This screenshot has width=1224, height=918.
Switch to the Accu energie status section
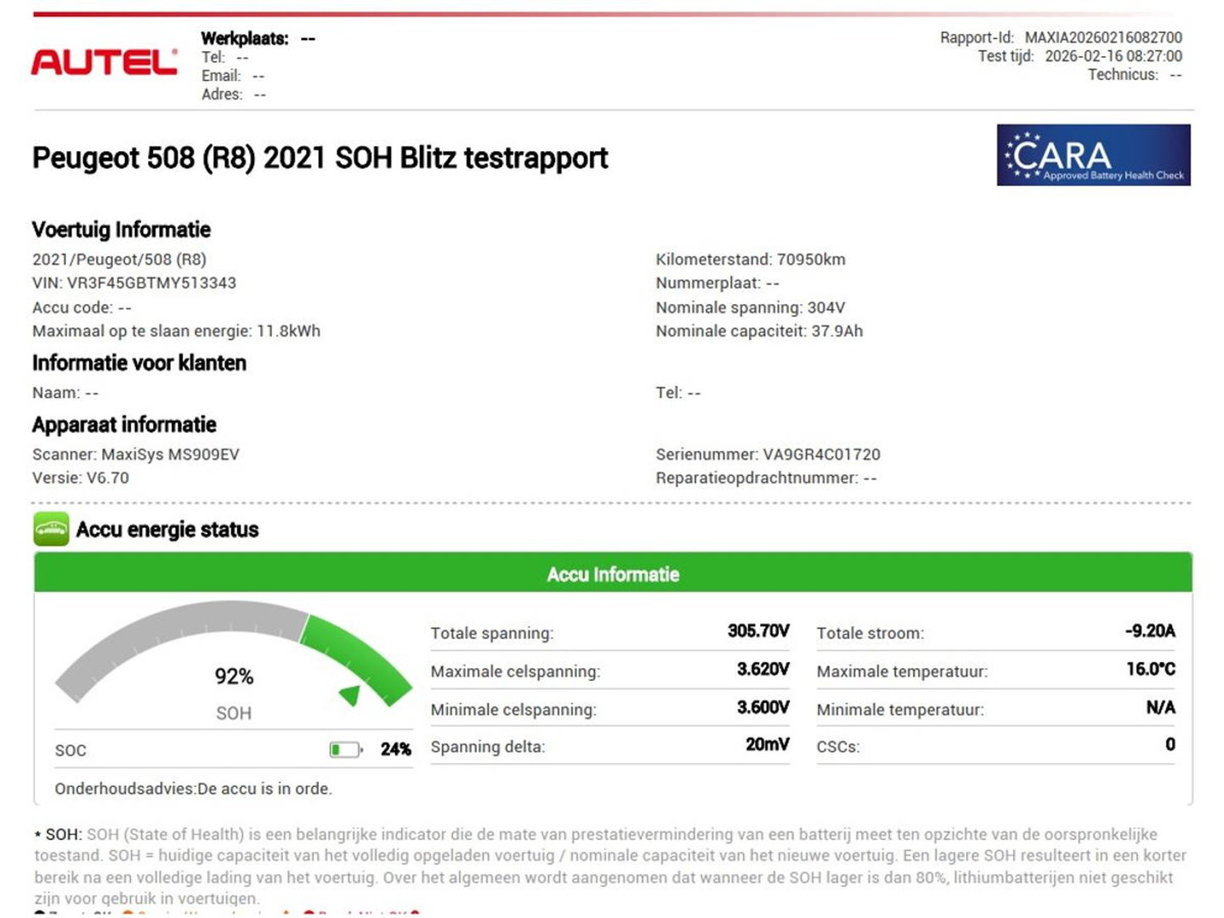167,530
